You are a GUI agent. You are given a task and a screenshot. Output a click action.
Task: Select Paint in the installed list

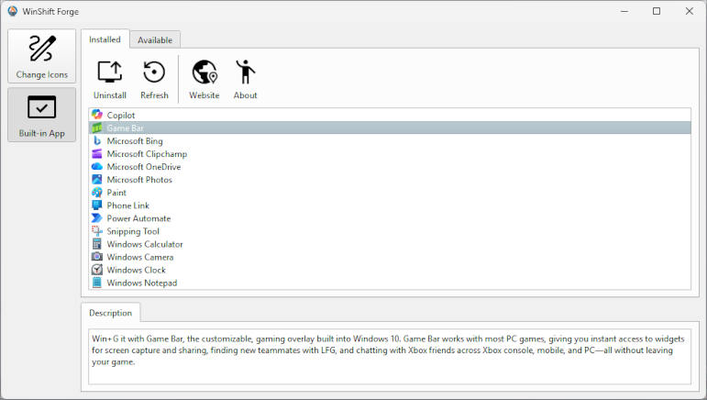click(116, 193)
